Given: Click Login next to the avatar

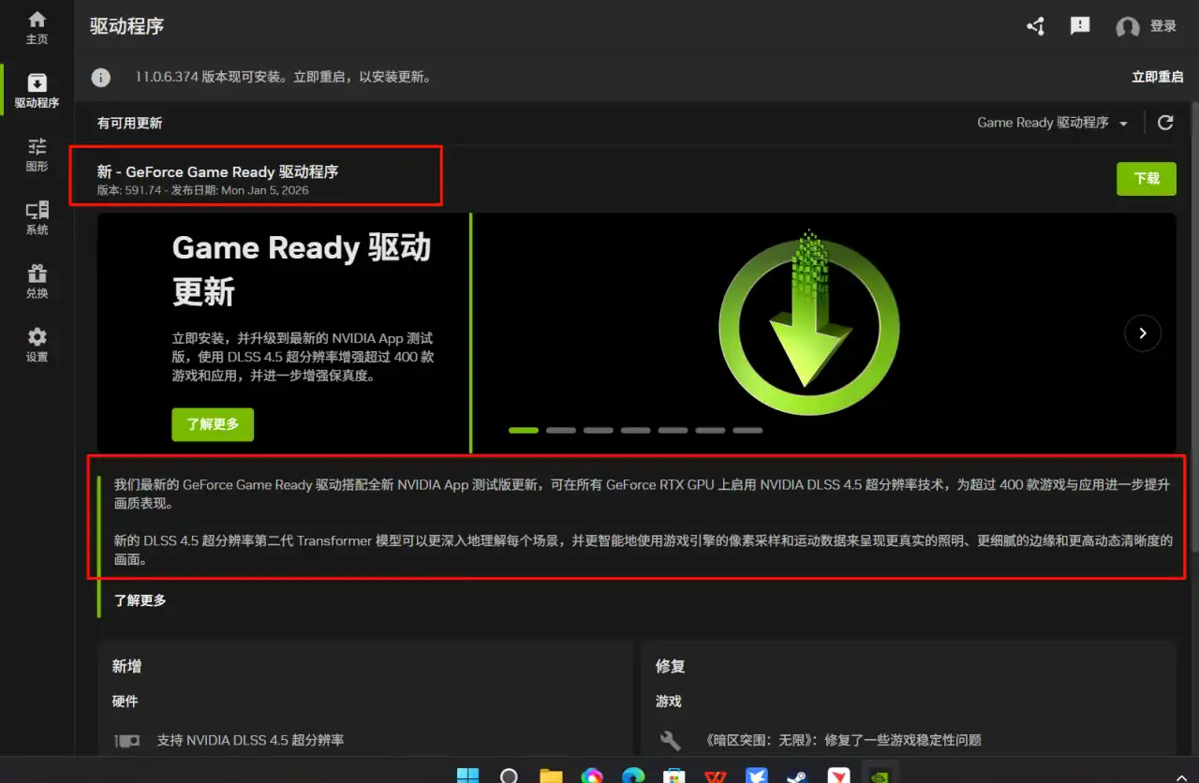Looking at the screenshot, I should point(1162,26).
